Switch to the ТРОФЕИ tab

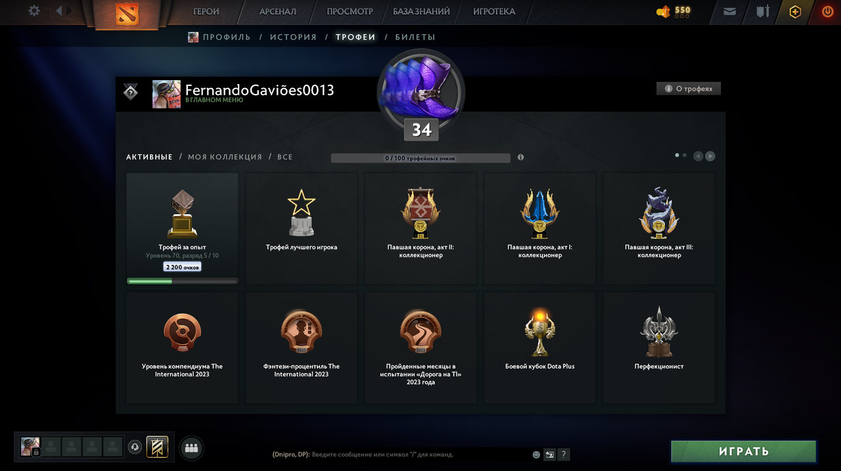(355, 37)
